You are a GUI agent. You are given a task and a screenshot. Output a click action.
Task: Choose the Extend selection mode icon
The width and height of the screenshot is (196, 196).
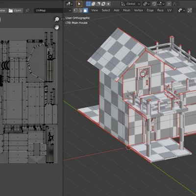tap(94, 4)
